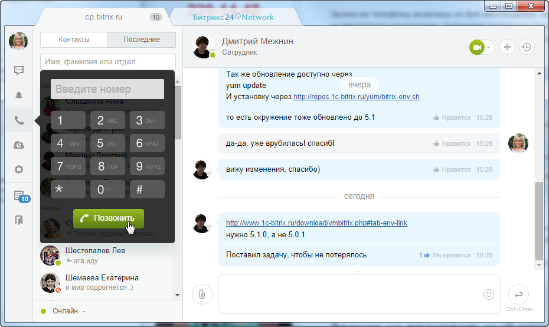The width and height of the screenshot is (549, 327).
Task: Dial digit 0 on keypad
Action: (107, 189)
